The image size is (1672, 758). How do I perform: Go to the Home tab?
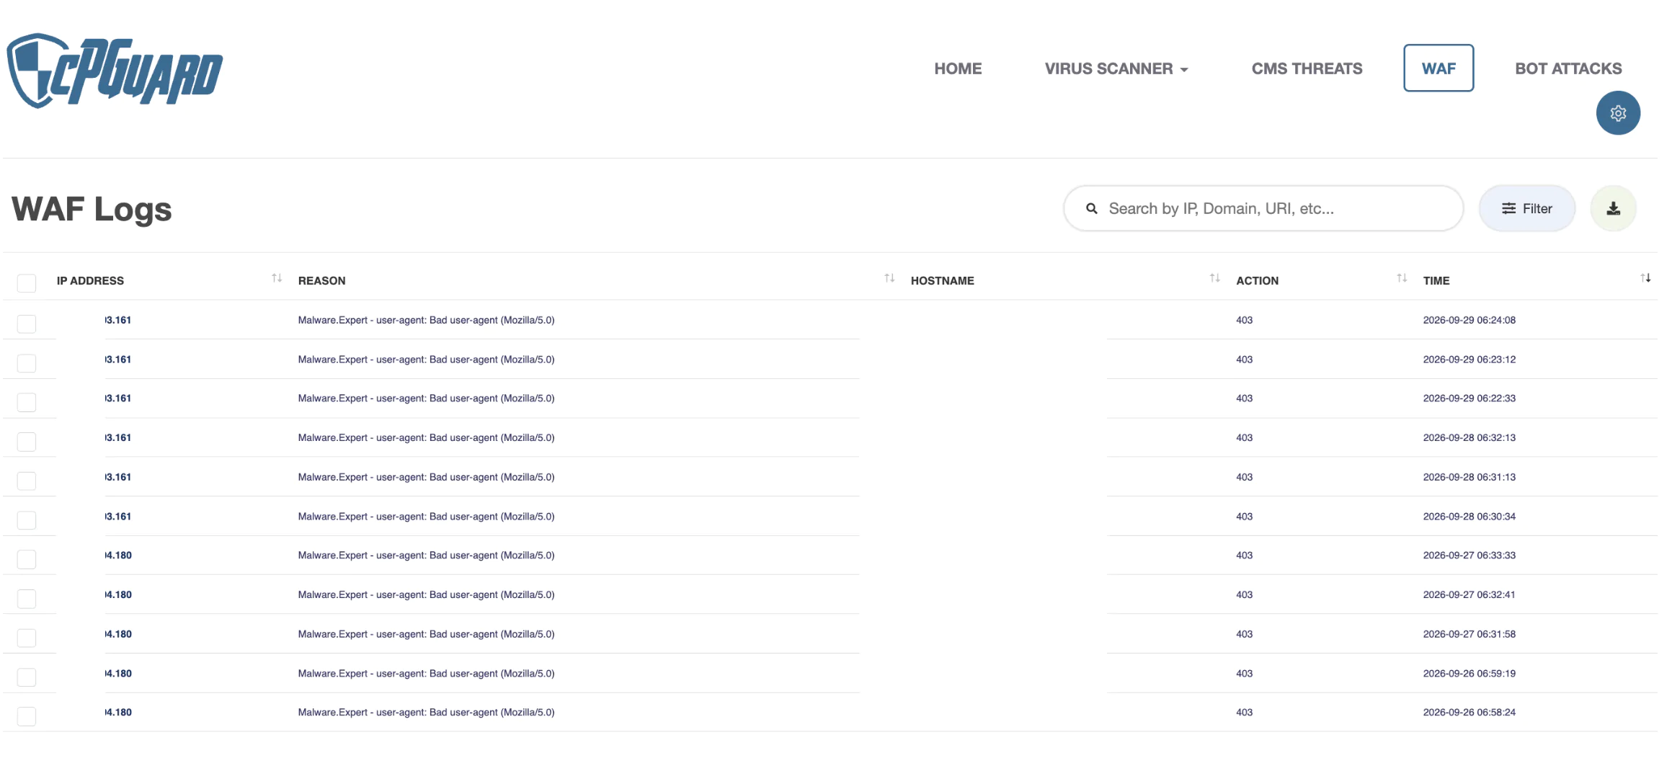(x=958, y=68)
